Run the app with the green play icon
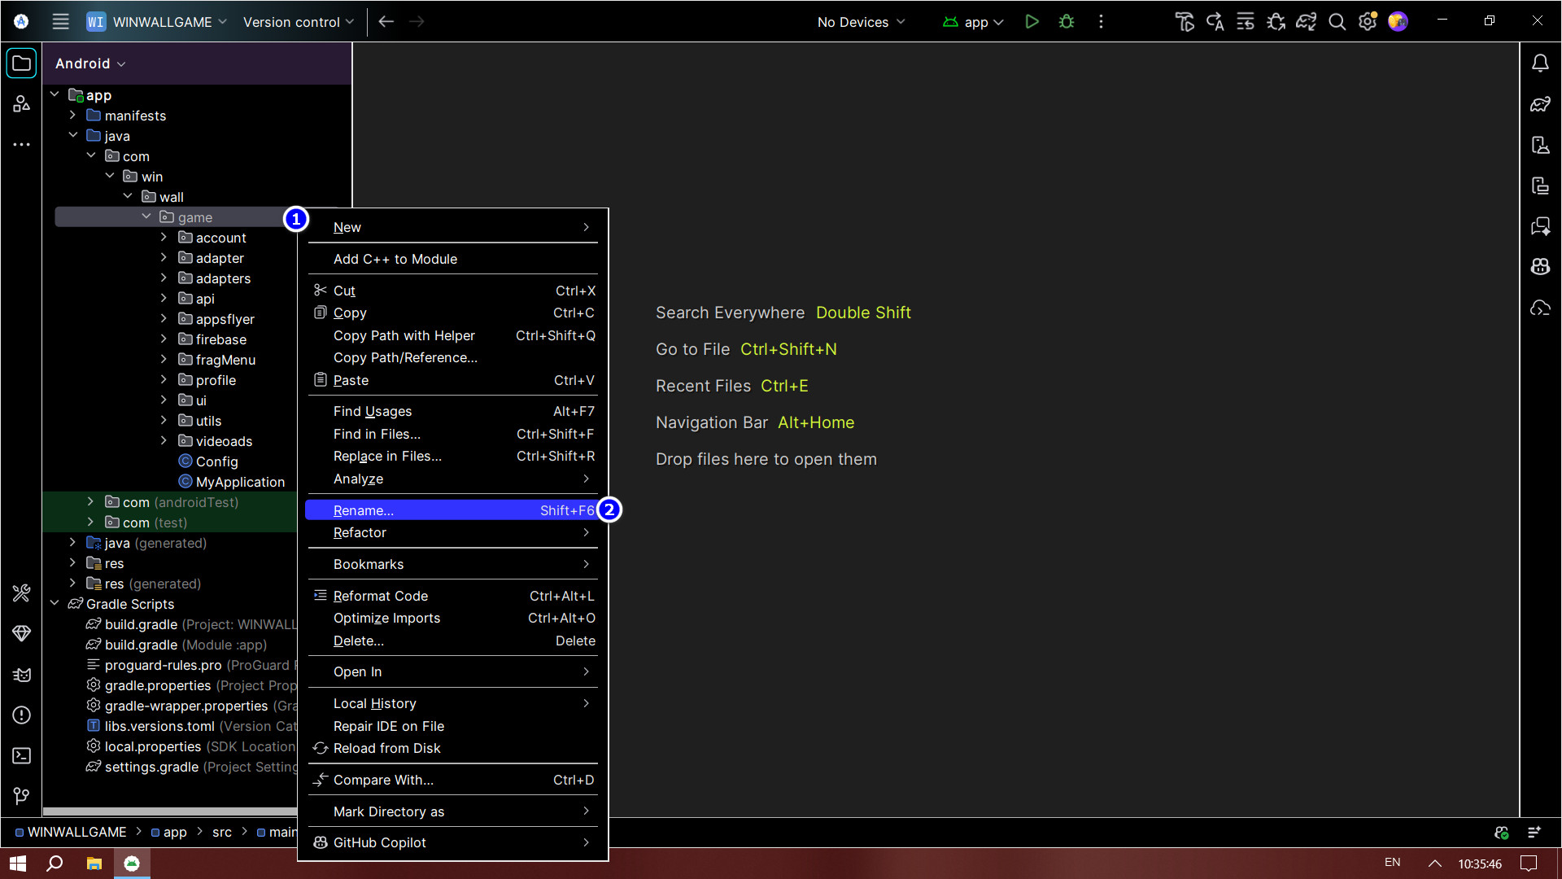 click(x=1032, y=22)
